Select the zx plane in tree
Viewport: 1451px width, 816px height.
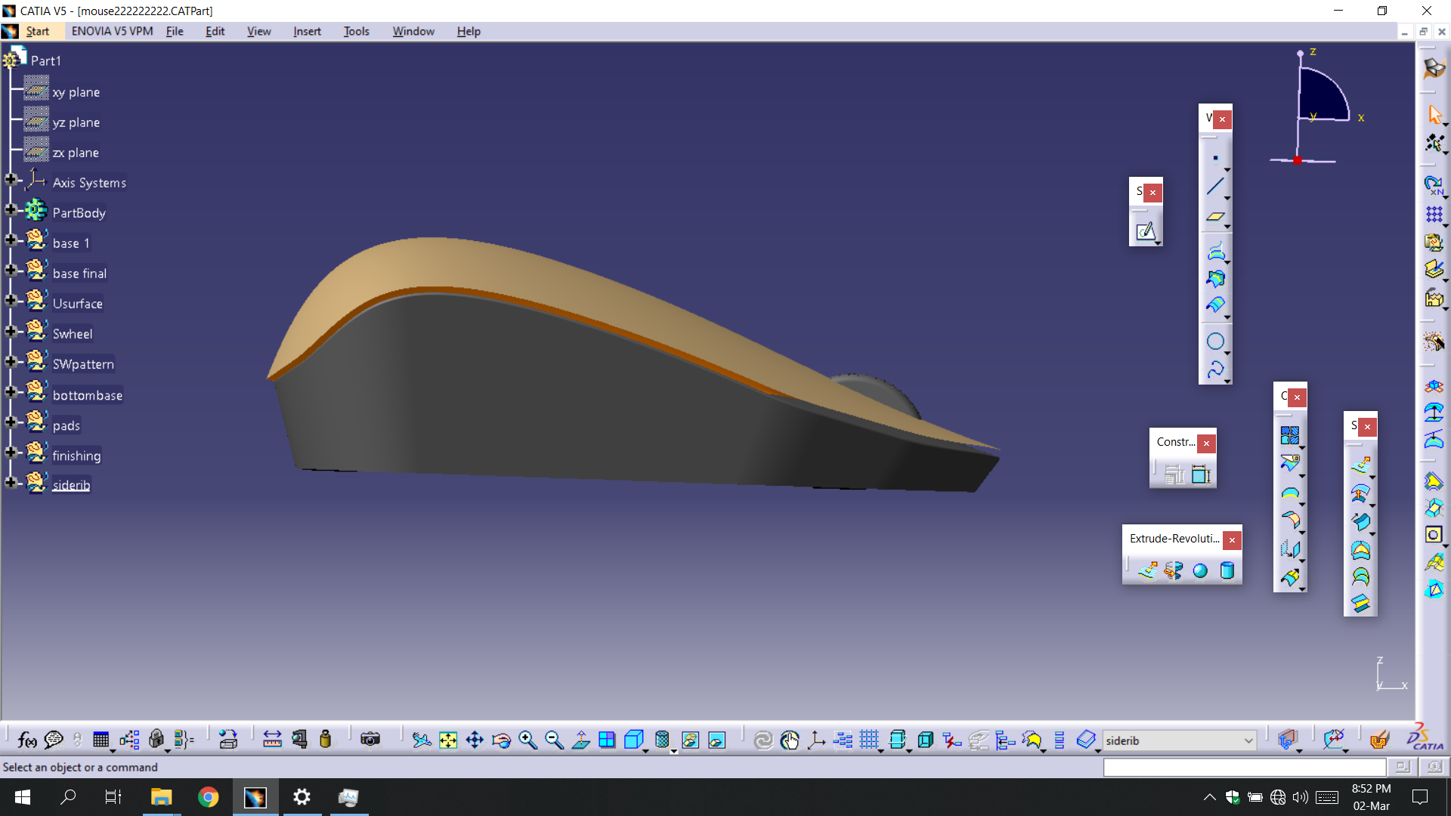[76, 153]
